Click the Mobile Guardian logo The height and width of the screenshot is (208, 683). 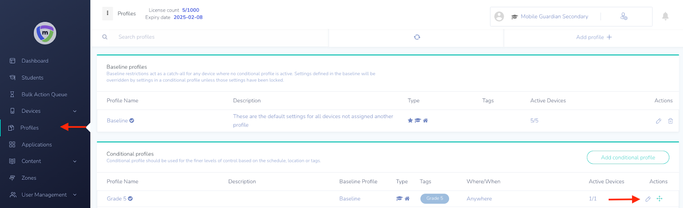pyautogui.click(x=45, y=33)
